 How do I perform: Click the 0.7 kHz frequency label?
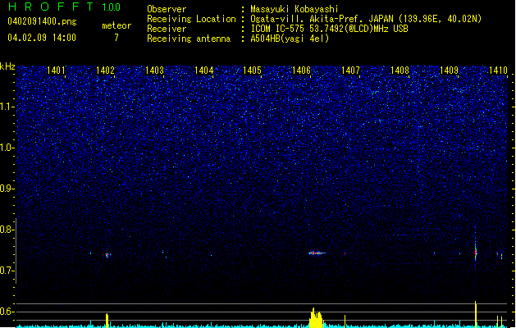[x=7, y=271]
